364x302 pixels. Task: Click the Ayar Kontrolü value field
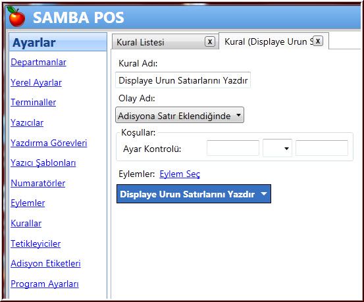(x=322, y=148)
